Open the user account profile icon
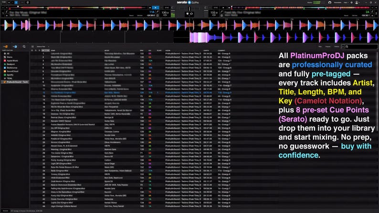Screen dimensions: 379x213 coord(357,2)
